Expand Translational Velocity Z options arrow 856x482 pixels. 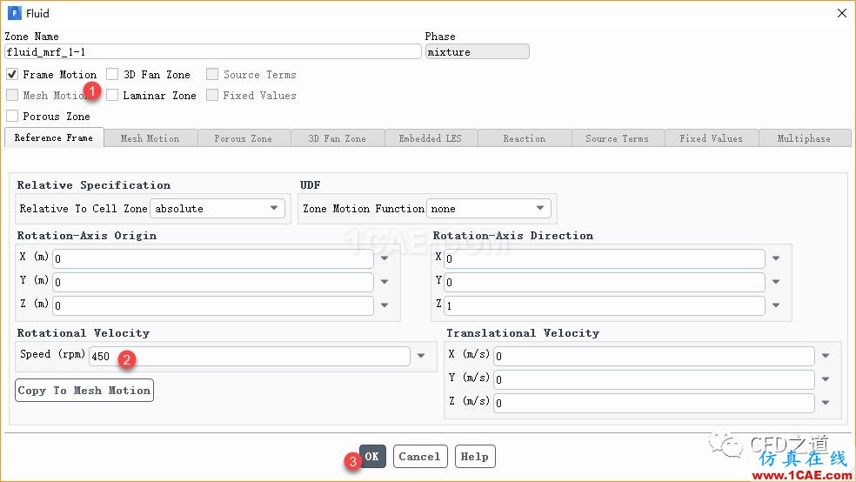tap(826, 402)
